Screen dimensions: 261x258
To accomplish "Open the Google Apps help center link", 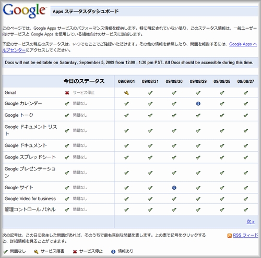I will click(243, 44).
